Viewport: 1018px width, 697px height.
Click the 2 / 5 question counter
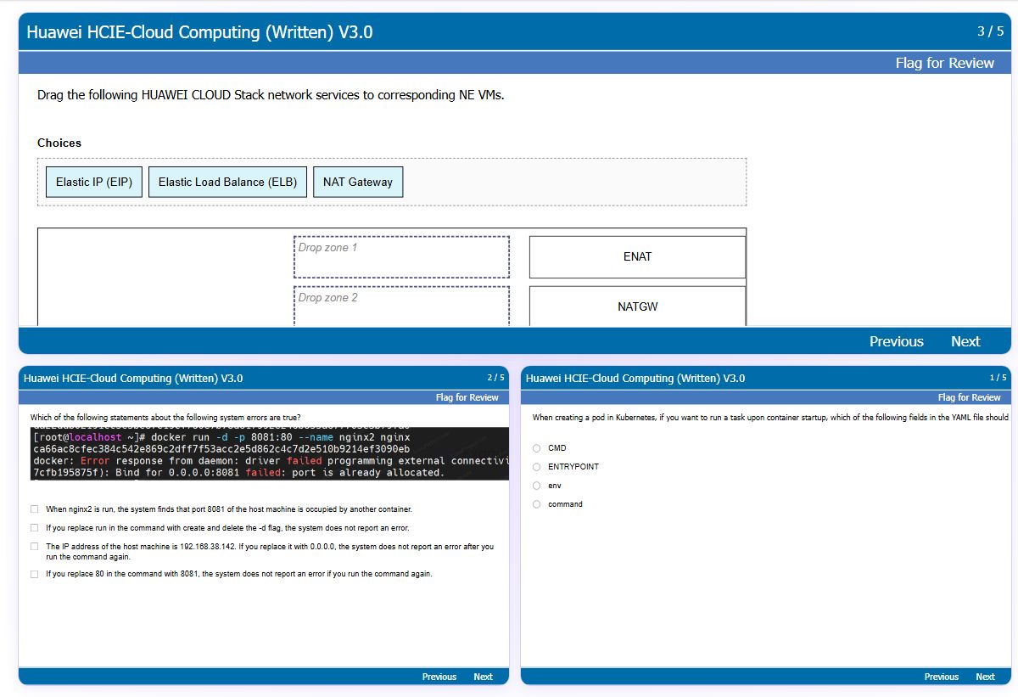(495, 378)
